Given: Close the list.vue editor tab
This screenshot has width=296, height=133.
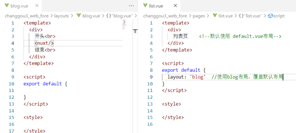Looking at the screenshot, I should pyautogui.click(x=175, y=6).
